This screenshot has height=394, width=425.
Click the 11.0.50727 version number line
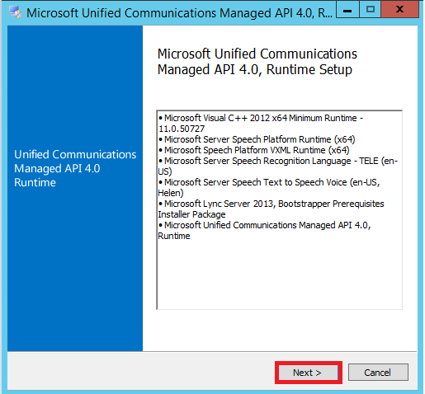[x=182, y=129]
